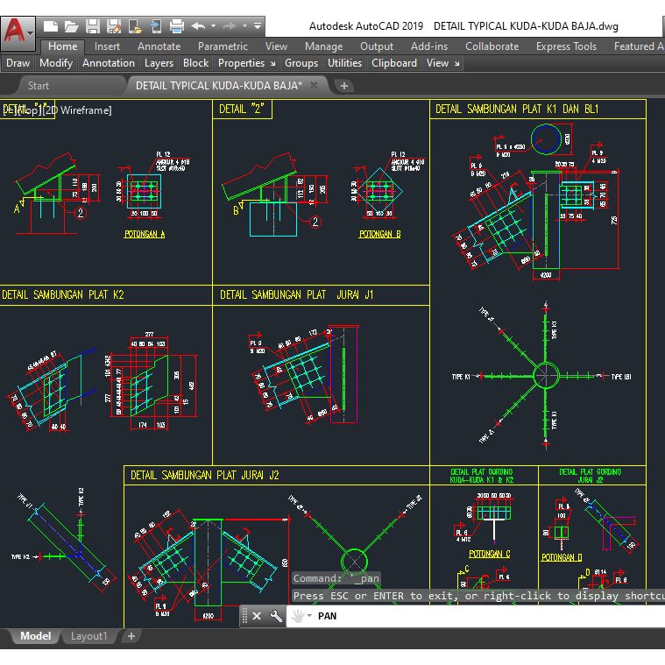Screen dimensions: 665x665
Task: Click the View panel dialog launcher arrow
Action: click(x=456, y=64)
